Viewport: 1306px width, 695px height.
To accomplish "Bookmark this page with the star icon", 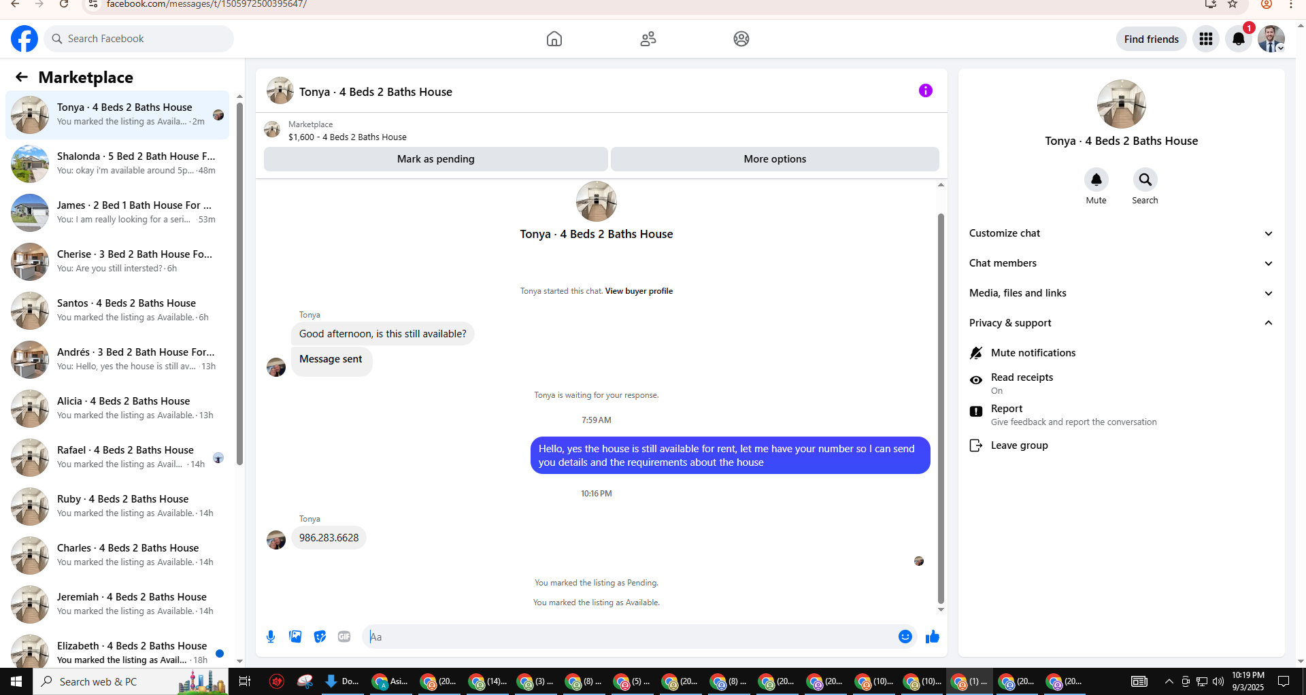I will (1233, 4).
